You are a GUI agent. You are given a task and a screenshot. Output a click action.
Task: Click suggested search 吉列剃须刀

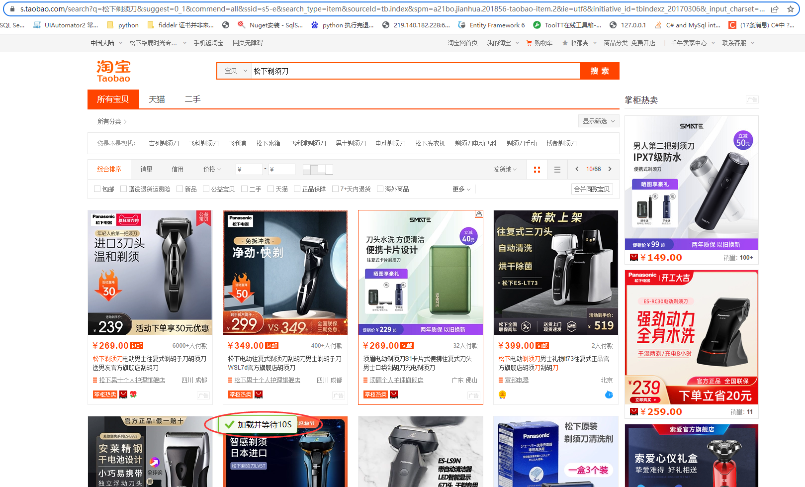[164, 143]
